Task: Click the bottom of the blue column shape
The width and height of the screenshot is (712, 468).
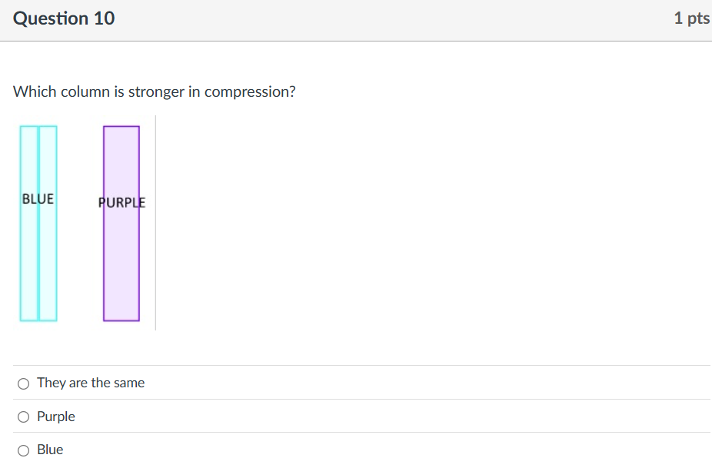Action: coord(38,320)
